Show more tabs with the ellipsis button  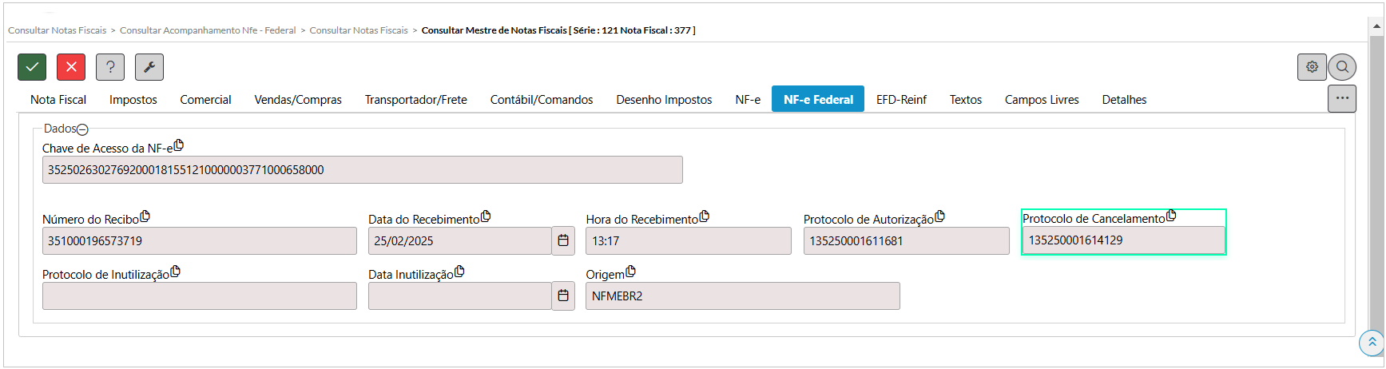[1342, 98]
